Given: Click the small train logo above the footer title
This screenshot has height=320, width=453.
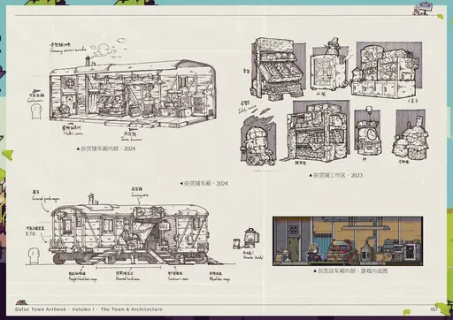Looking at the screenshot, I should (x=21, y=302).
